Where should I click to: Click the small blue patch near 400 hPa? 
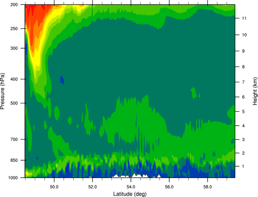tap(62, 80)
